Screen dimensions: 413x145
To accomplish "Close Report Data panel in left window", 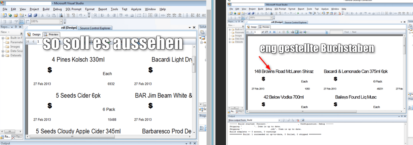I will pos(20,27).
